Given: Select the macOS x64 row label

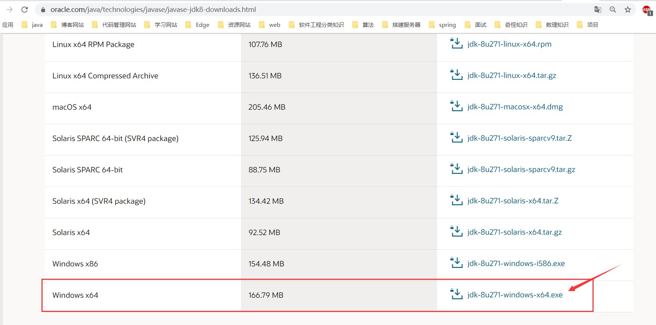Looking at the screenshot, I should [x=72, y=107].
